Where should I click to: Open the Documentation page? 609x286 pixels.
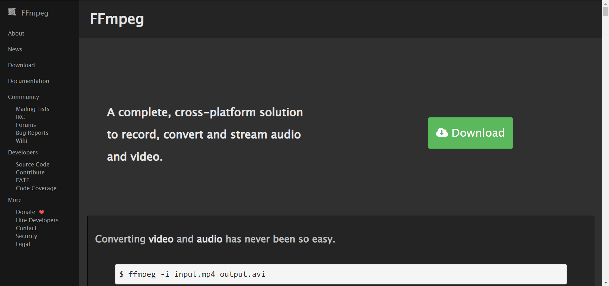click(x=29, y=81)
